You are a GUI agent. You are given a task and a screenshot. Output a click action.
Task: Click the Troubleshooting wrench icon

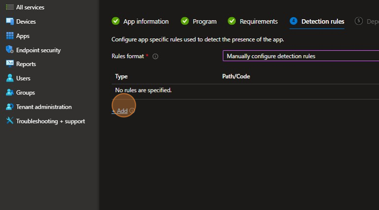click(x=9, y=121)
